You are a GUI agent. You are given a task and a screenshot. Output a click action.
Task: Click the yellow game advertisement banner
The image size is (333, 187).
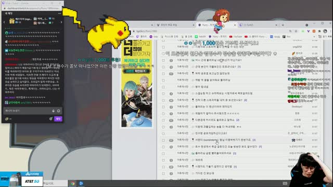(x=137, y=83)
